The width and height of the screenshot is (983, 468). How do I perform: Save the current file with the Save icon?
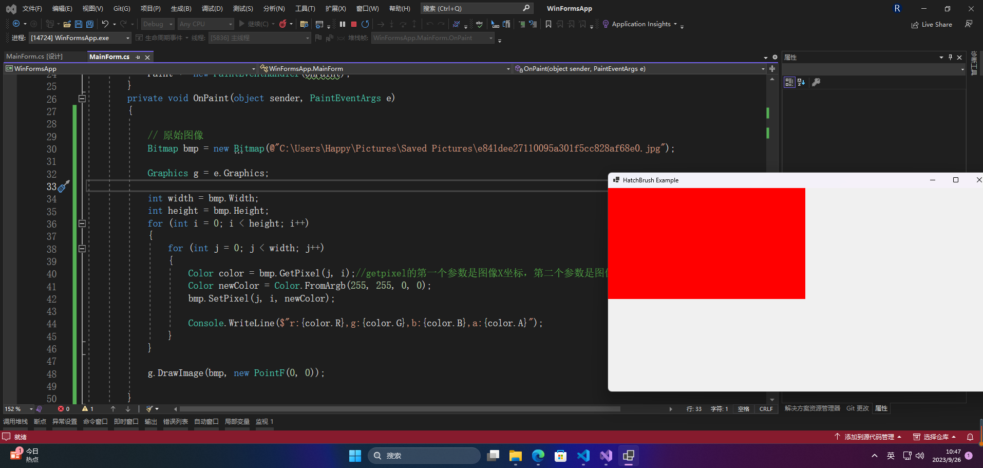point(79,24)
